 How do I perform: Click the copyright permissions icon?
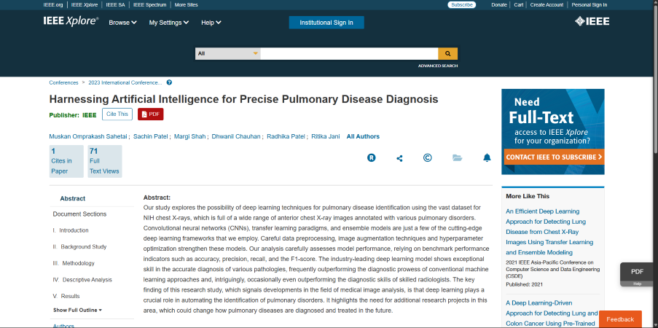[x=427, y=158]
